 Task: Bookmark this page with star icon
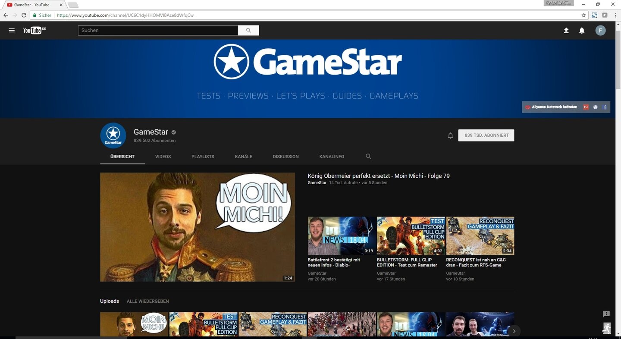[x=583, y=15]
